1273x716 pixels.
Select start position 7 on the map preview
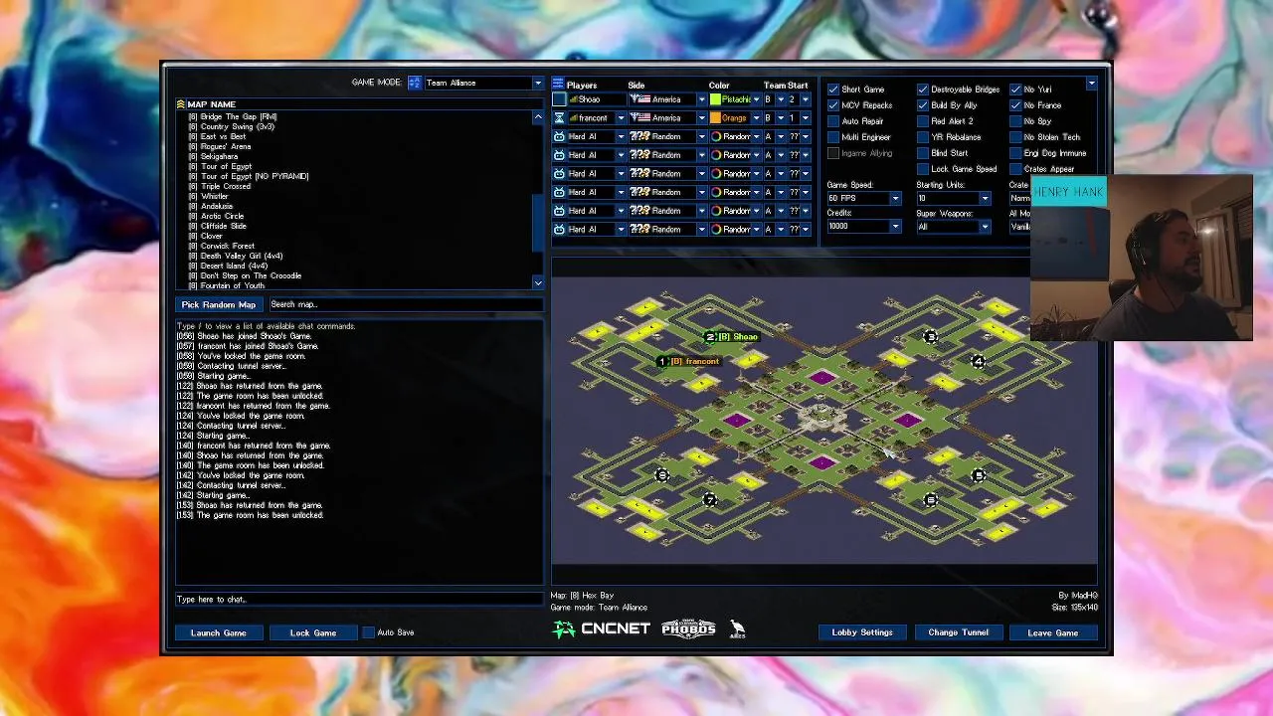pos(709,500)
